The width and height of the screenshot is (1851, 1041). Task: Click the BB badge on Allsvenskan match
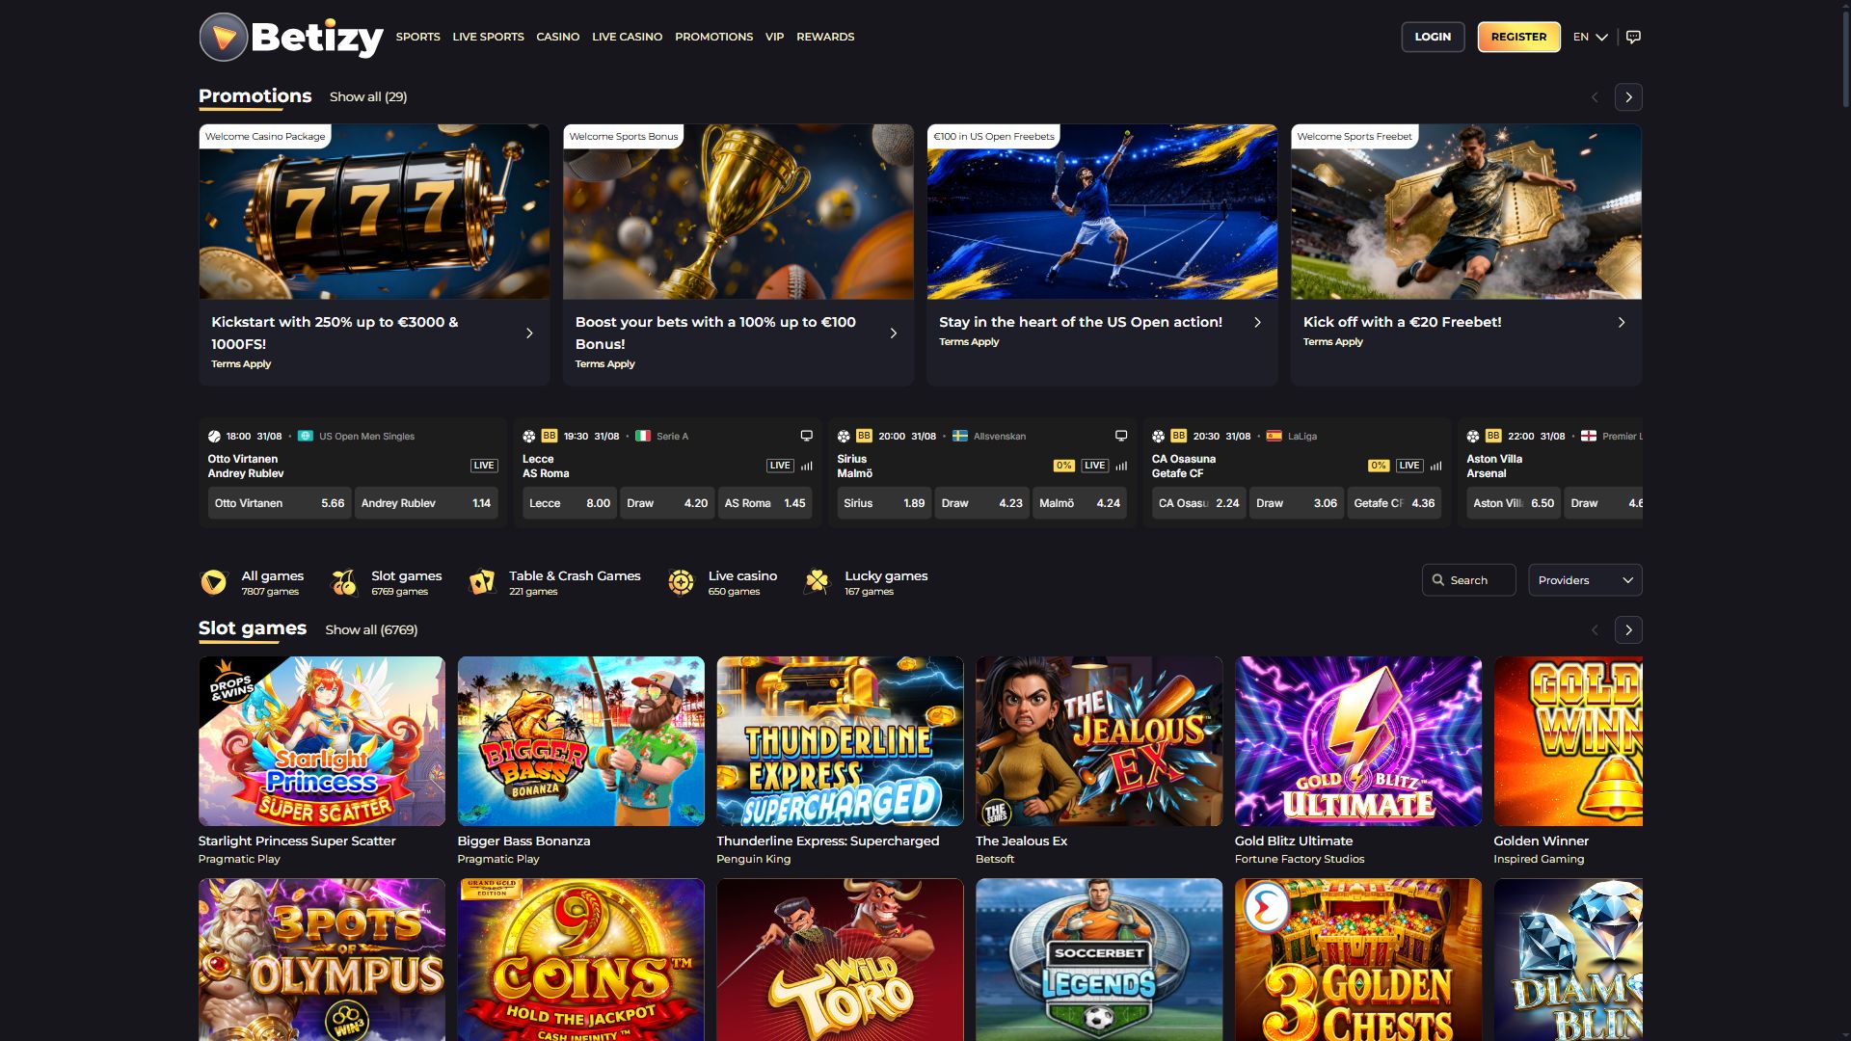(864, 436)
